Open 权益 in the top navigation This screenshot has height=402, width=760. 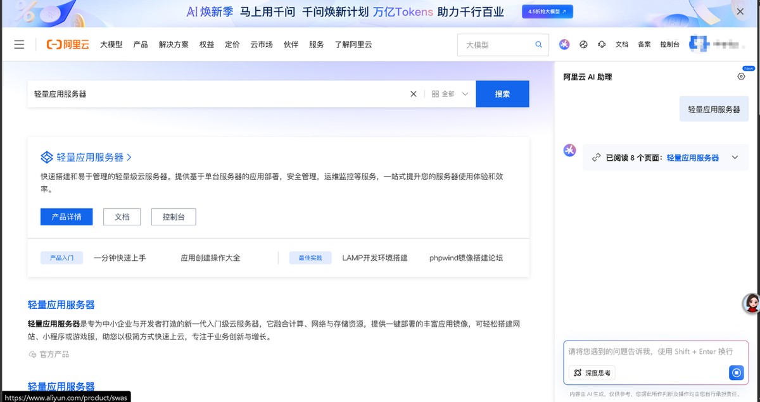point(206,44)
